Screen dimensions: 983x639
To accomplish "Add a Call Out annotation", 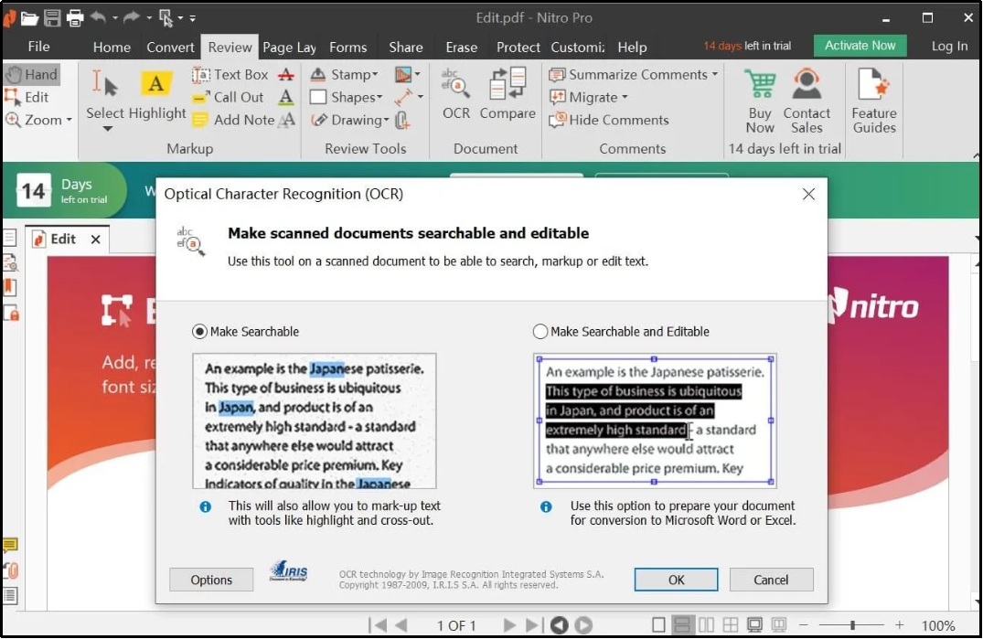I will [x=236, y=97].
